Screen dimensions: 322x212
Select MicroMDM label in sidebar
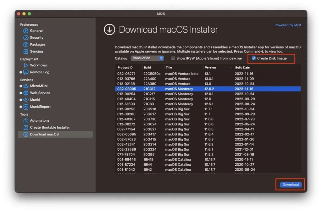tap(39, 86)
